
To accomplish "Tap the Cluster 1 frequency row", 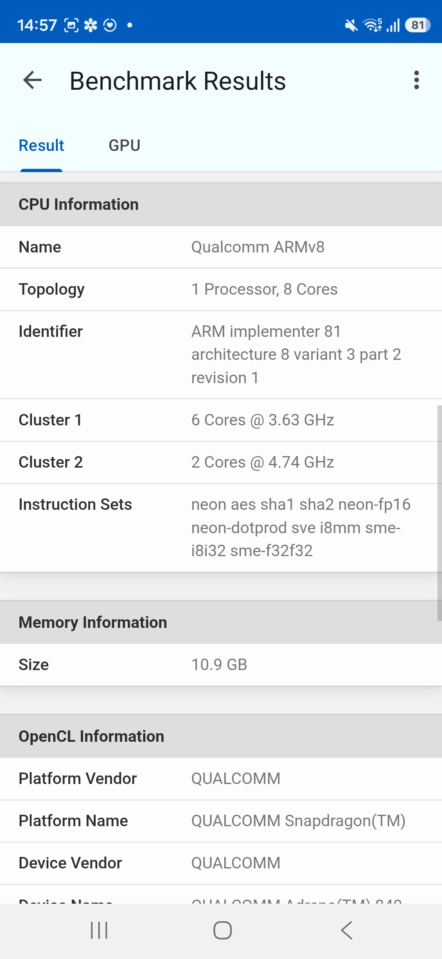I will tap(221, 420).
